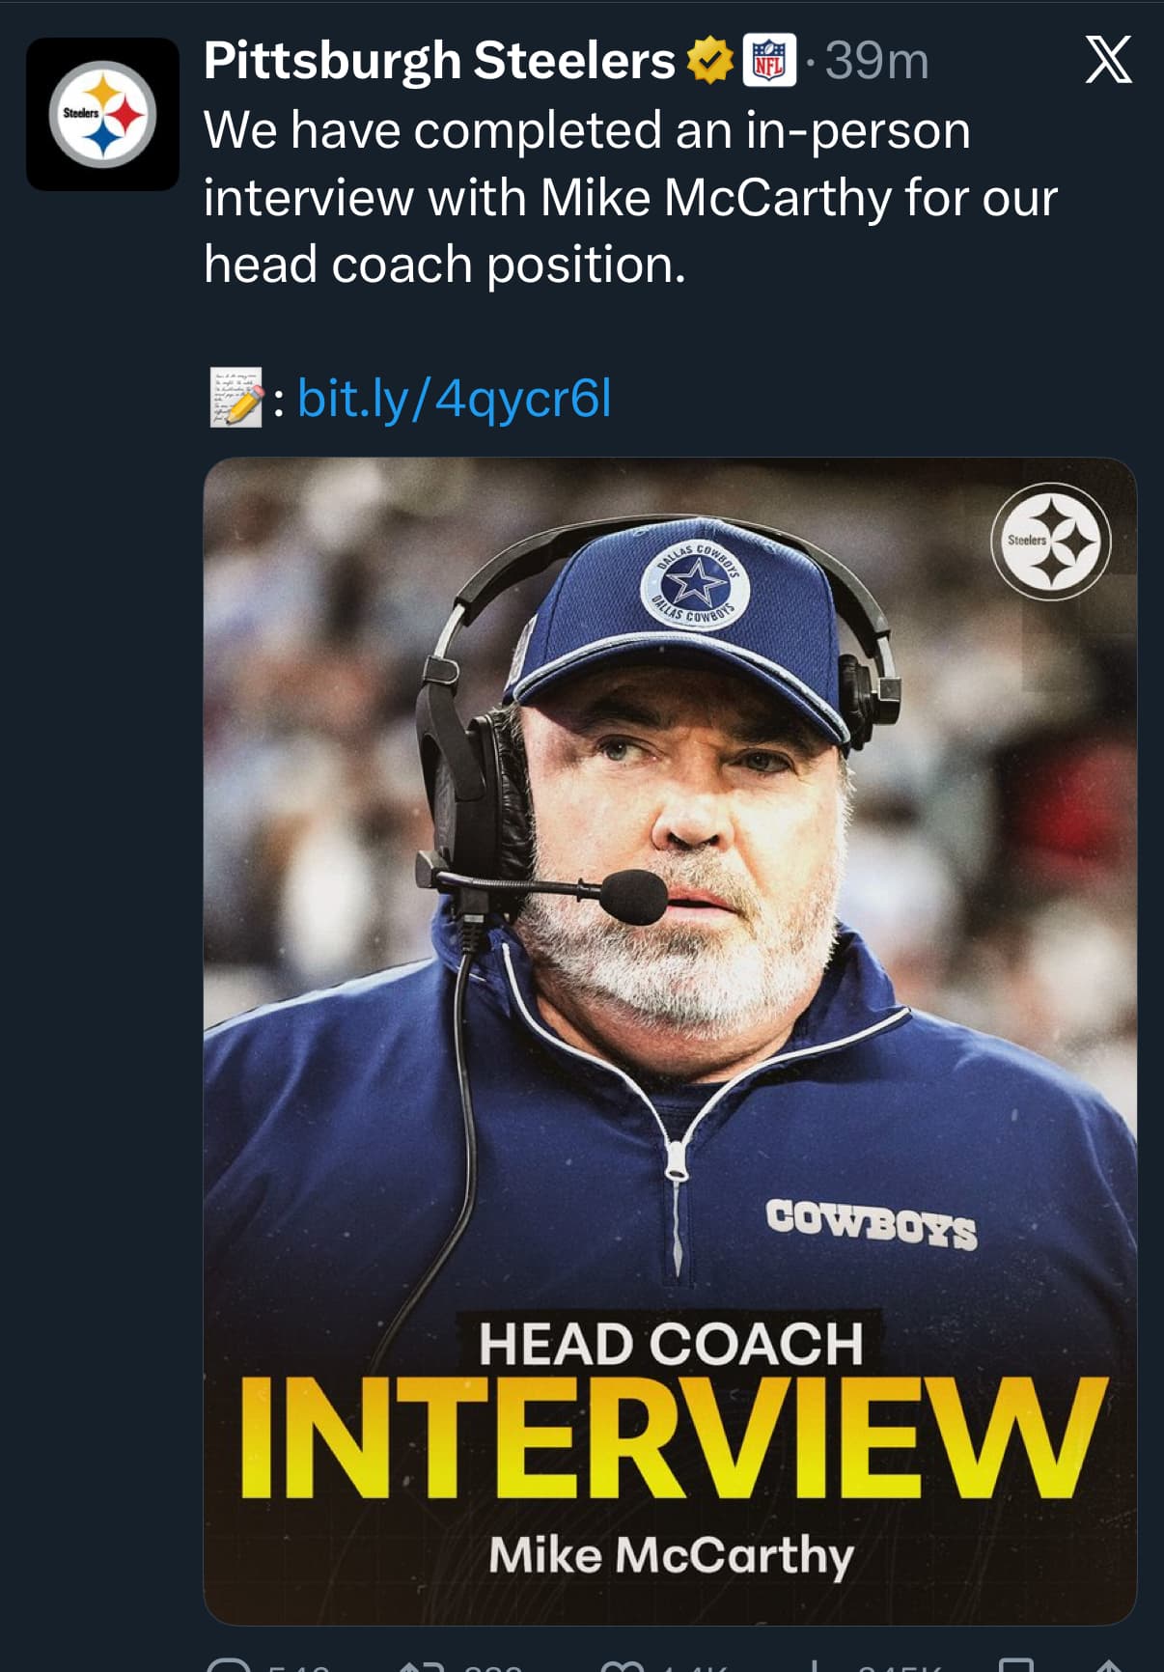Tap the repost arrows icon

(x=422, y=1664)
